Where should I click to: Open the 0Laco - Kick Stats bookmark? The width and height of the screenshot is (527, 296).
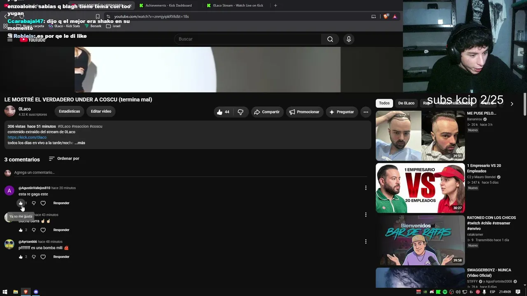coord(64,26)
